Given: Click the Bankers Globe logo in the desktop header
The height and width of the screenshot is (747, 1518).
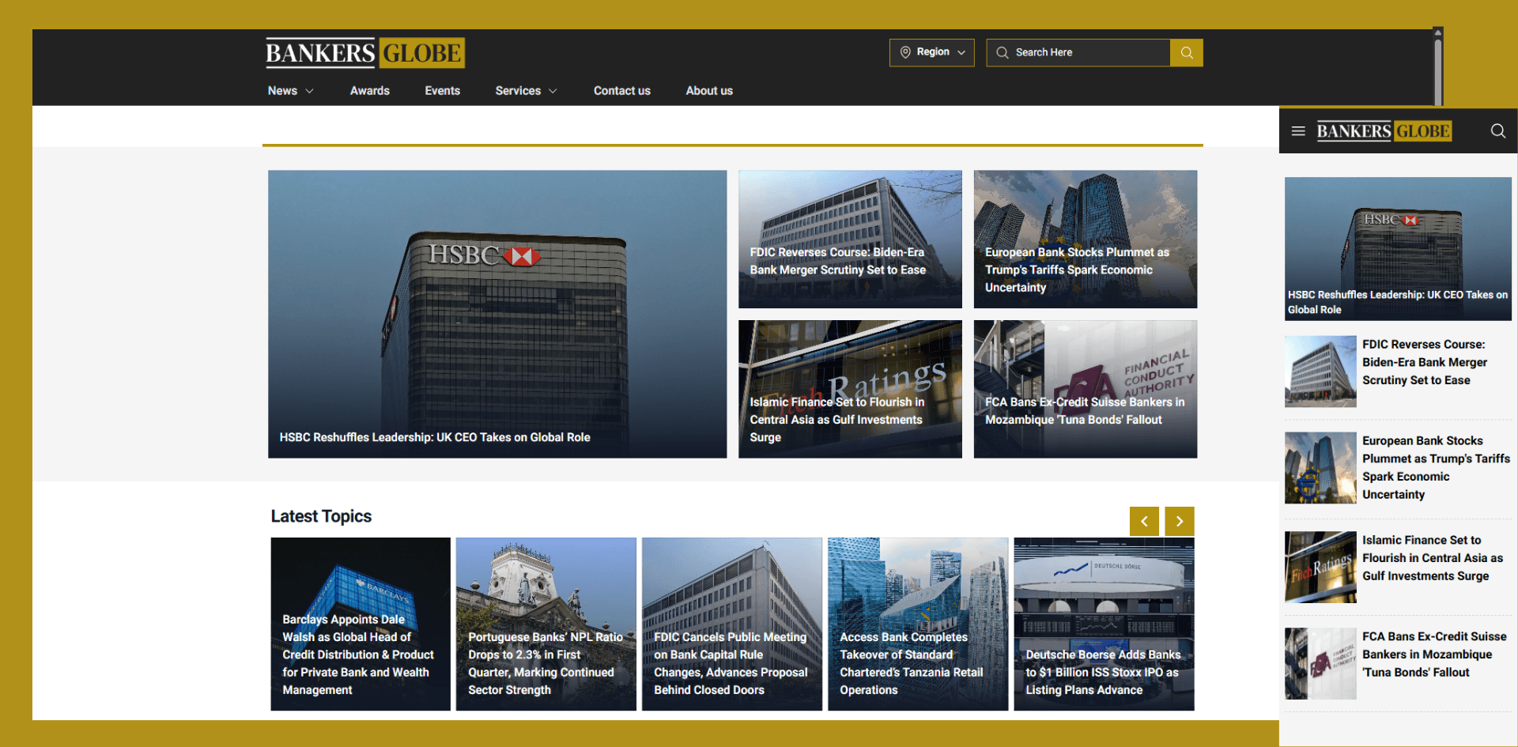Looking at the screenshot, I should click(x=365, y=53).
